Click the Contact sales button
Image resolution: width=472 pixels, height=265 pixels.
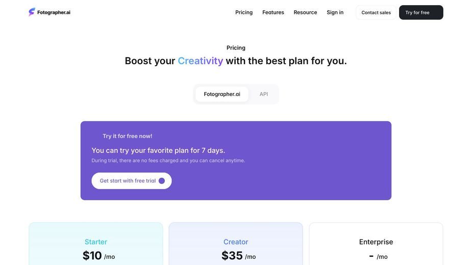pos(376,12)
